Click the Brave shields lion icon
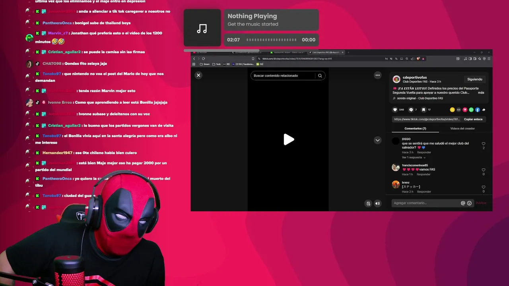509x286 pixels. pyautogui.click(x=418, y=59)
